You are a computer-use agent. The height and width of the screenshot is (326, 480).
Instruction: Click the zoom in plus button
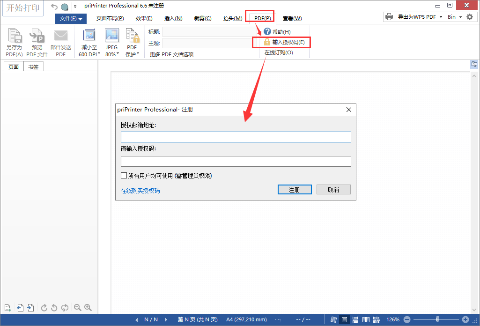465,319
